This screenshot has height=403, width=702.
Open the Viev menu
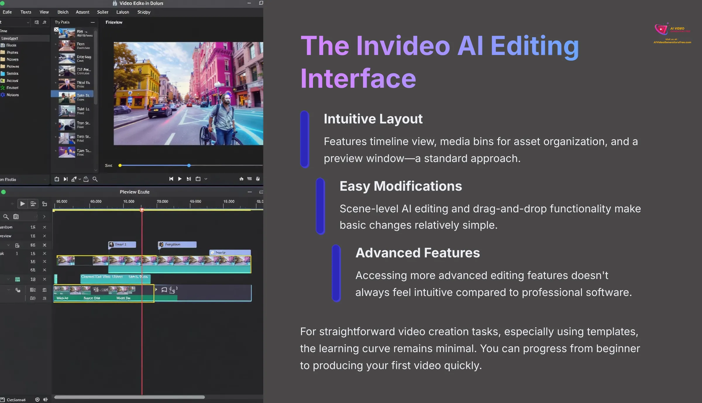pos(44,12)
